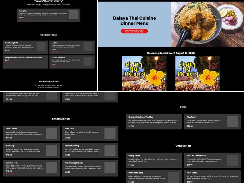Click the $9.00 price on Thai Tea Ice Cream
244x183 pixels.
point(54,64)
